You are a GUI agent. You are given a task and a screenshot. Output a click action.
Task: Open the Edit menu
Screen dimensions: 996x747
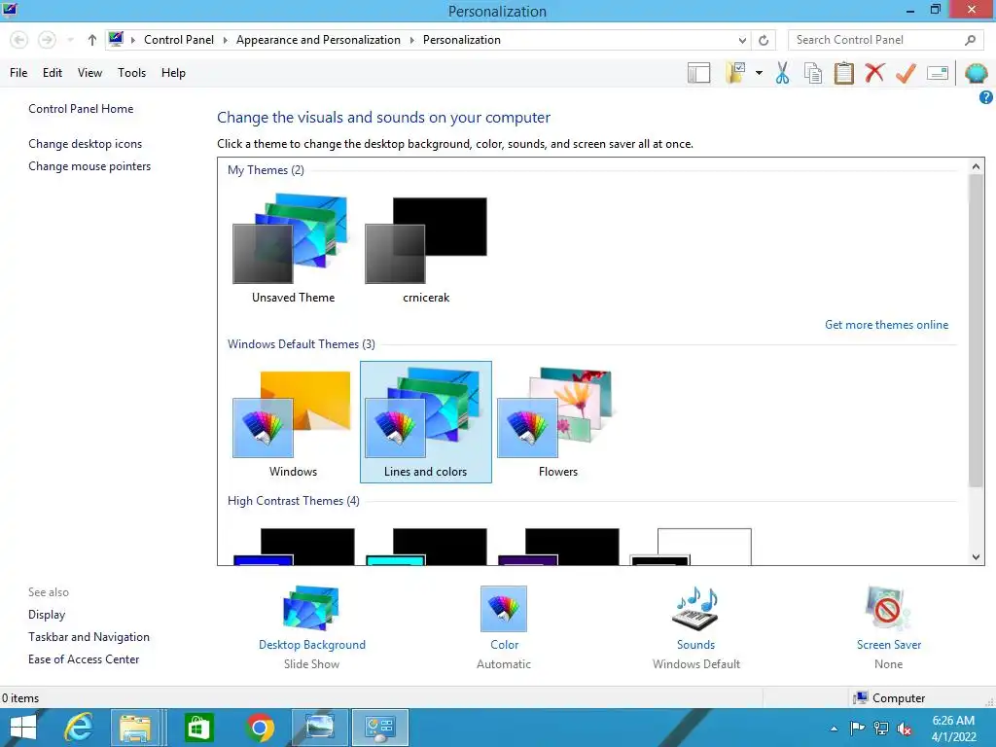click(53, 72)
